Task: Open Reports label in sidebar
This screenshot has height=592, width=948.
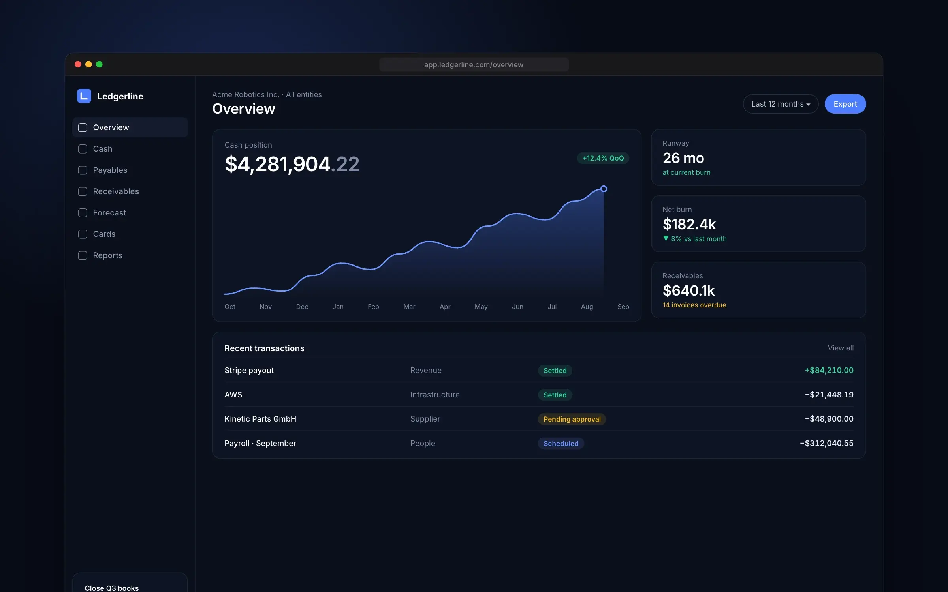Action: 108,255
